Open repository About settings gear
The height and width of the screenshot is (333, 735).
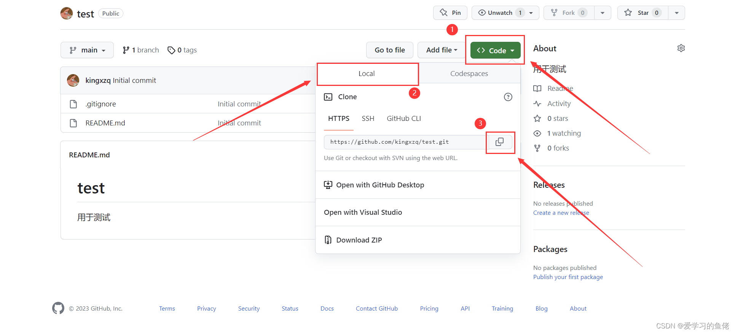pos(681,48)
